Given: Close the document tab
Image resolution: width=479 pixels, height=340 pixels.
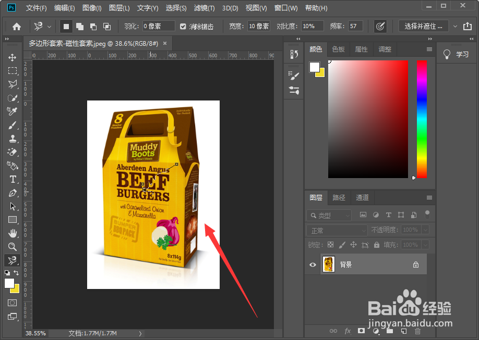Looking at the screenshot, I should pos(165,43).
